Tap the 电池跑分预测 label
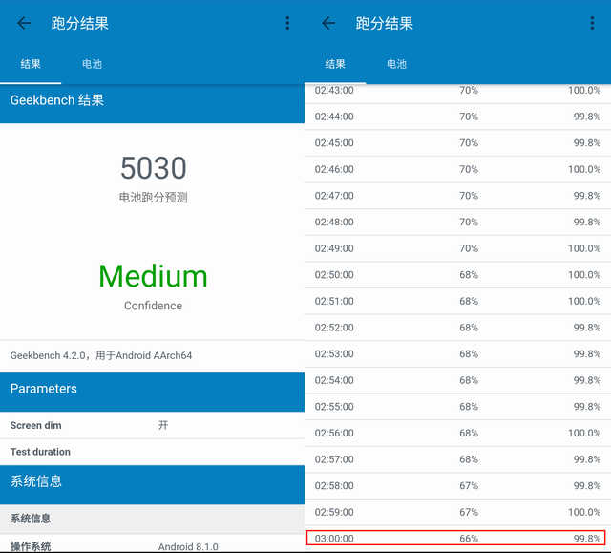The image size is (611, 553). coord(153,198)
